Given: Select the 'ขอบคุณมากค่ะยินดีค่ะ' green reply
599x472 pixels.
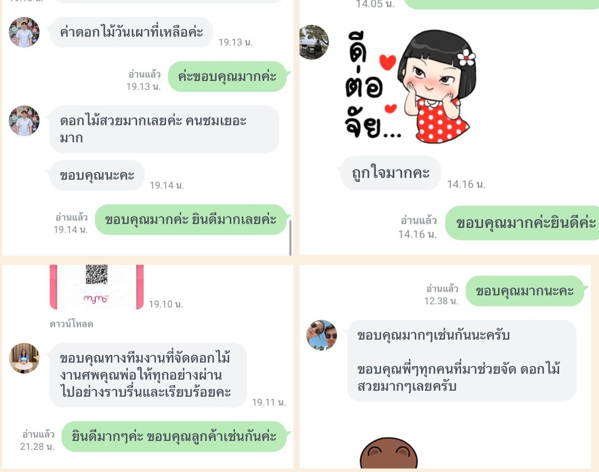Looking at the screenshot, I should point(522,223).
